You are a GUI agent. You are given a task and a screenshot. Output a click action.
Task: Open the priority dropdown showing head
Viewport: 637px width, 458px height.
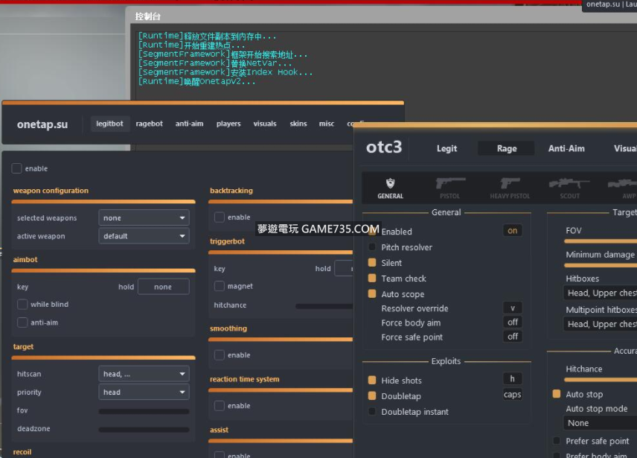144,392
